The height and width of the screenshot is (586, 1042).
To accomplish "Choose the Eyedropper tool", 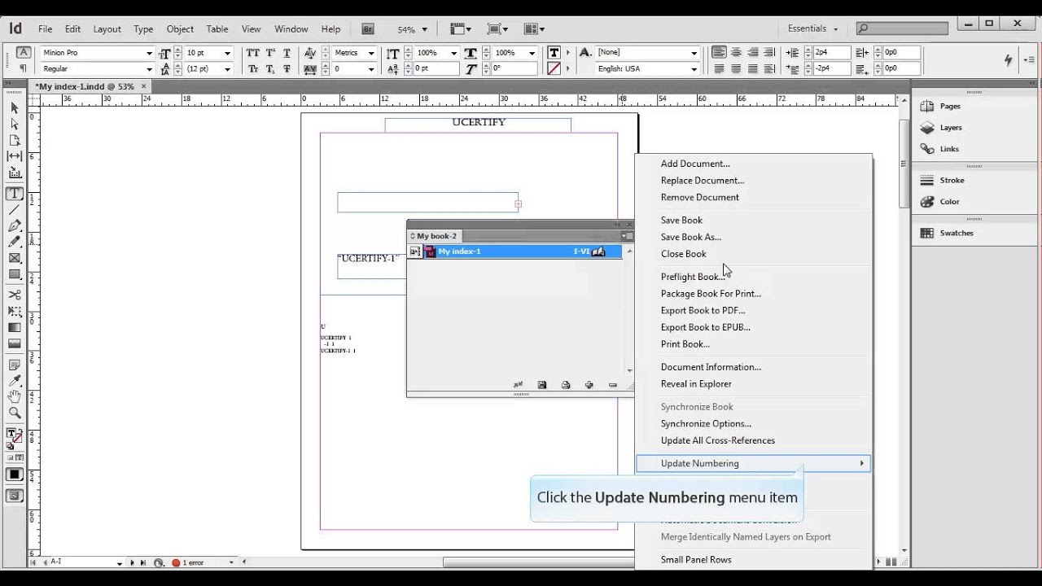I will pos(15,380).
